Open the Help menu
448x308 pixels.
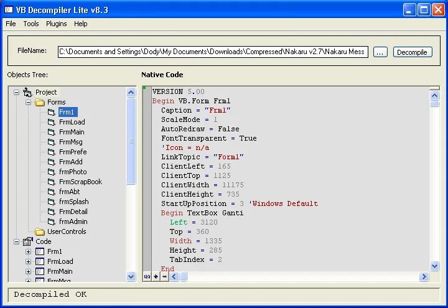point(80,24)
